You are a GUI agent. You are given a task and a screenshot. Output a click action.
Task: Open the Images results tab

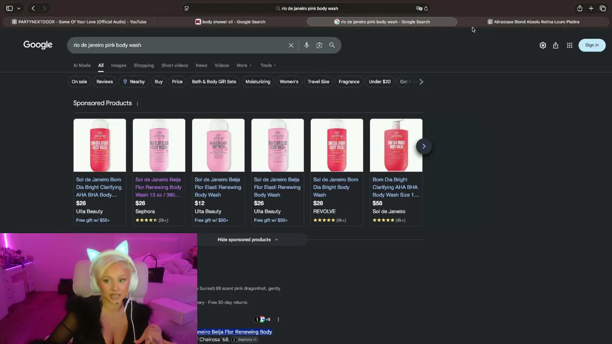(119, 65)
